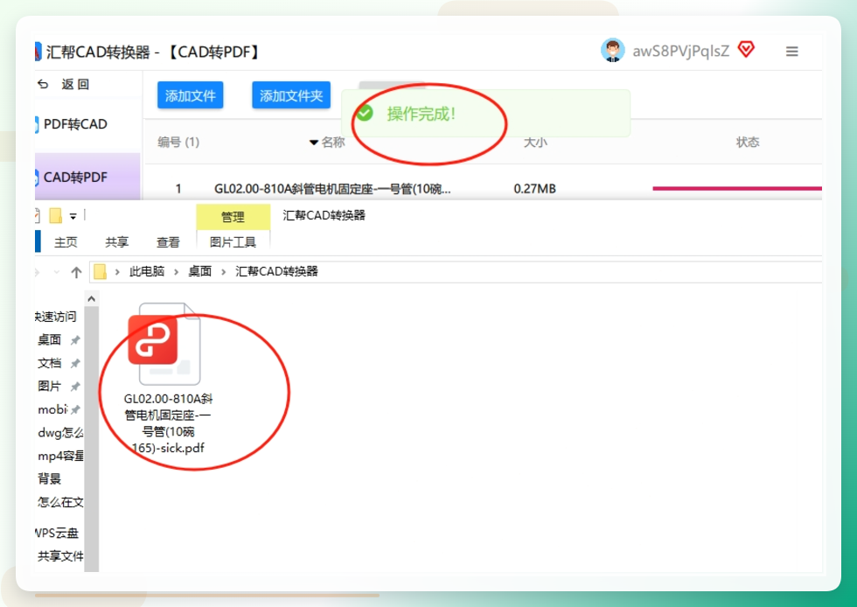Select 文档 in the quick access pane
This screenshot has width=857, height=607.
pyautogui.click(x=49, y=363)
